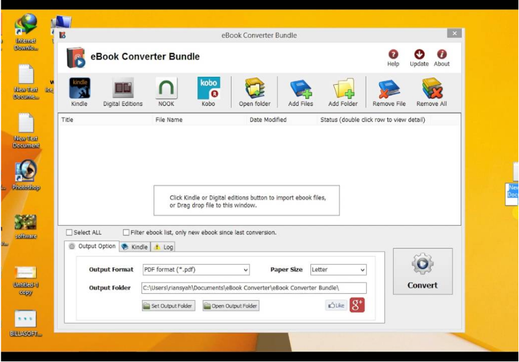Click the Like thumbs-up button
This screenshot has height=362, width=519.
click(336, 306)
